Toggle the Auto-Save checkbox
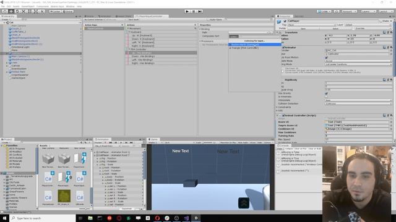Image resolution: width=396 pixels, height=222 pixels. (x=209, y=19)
